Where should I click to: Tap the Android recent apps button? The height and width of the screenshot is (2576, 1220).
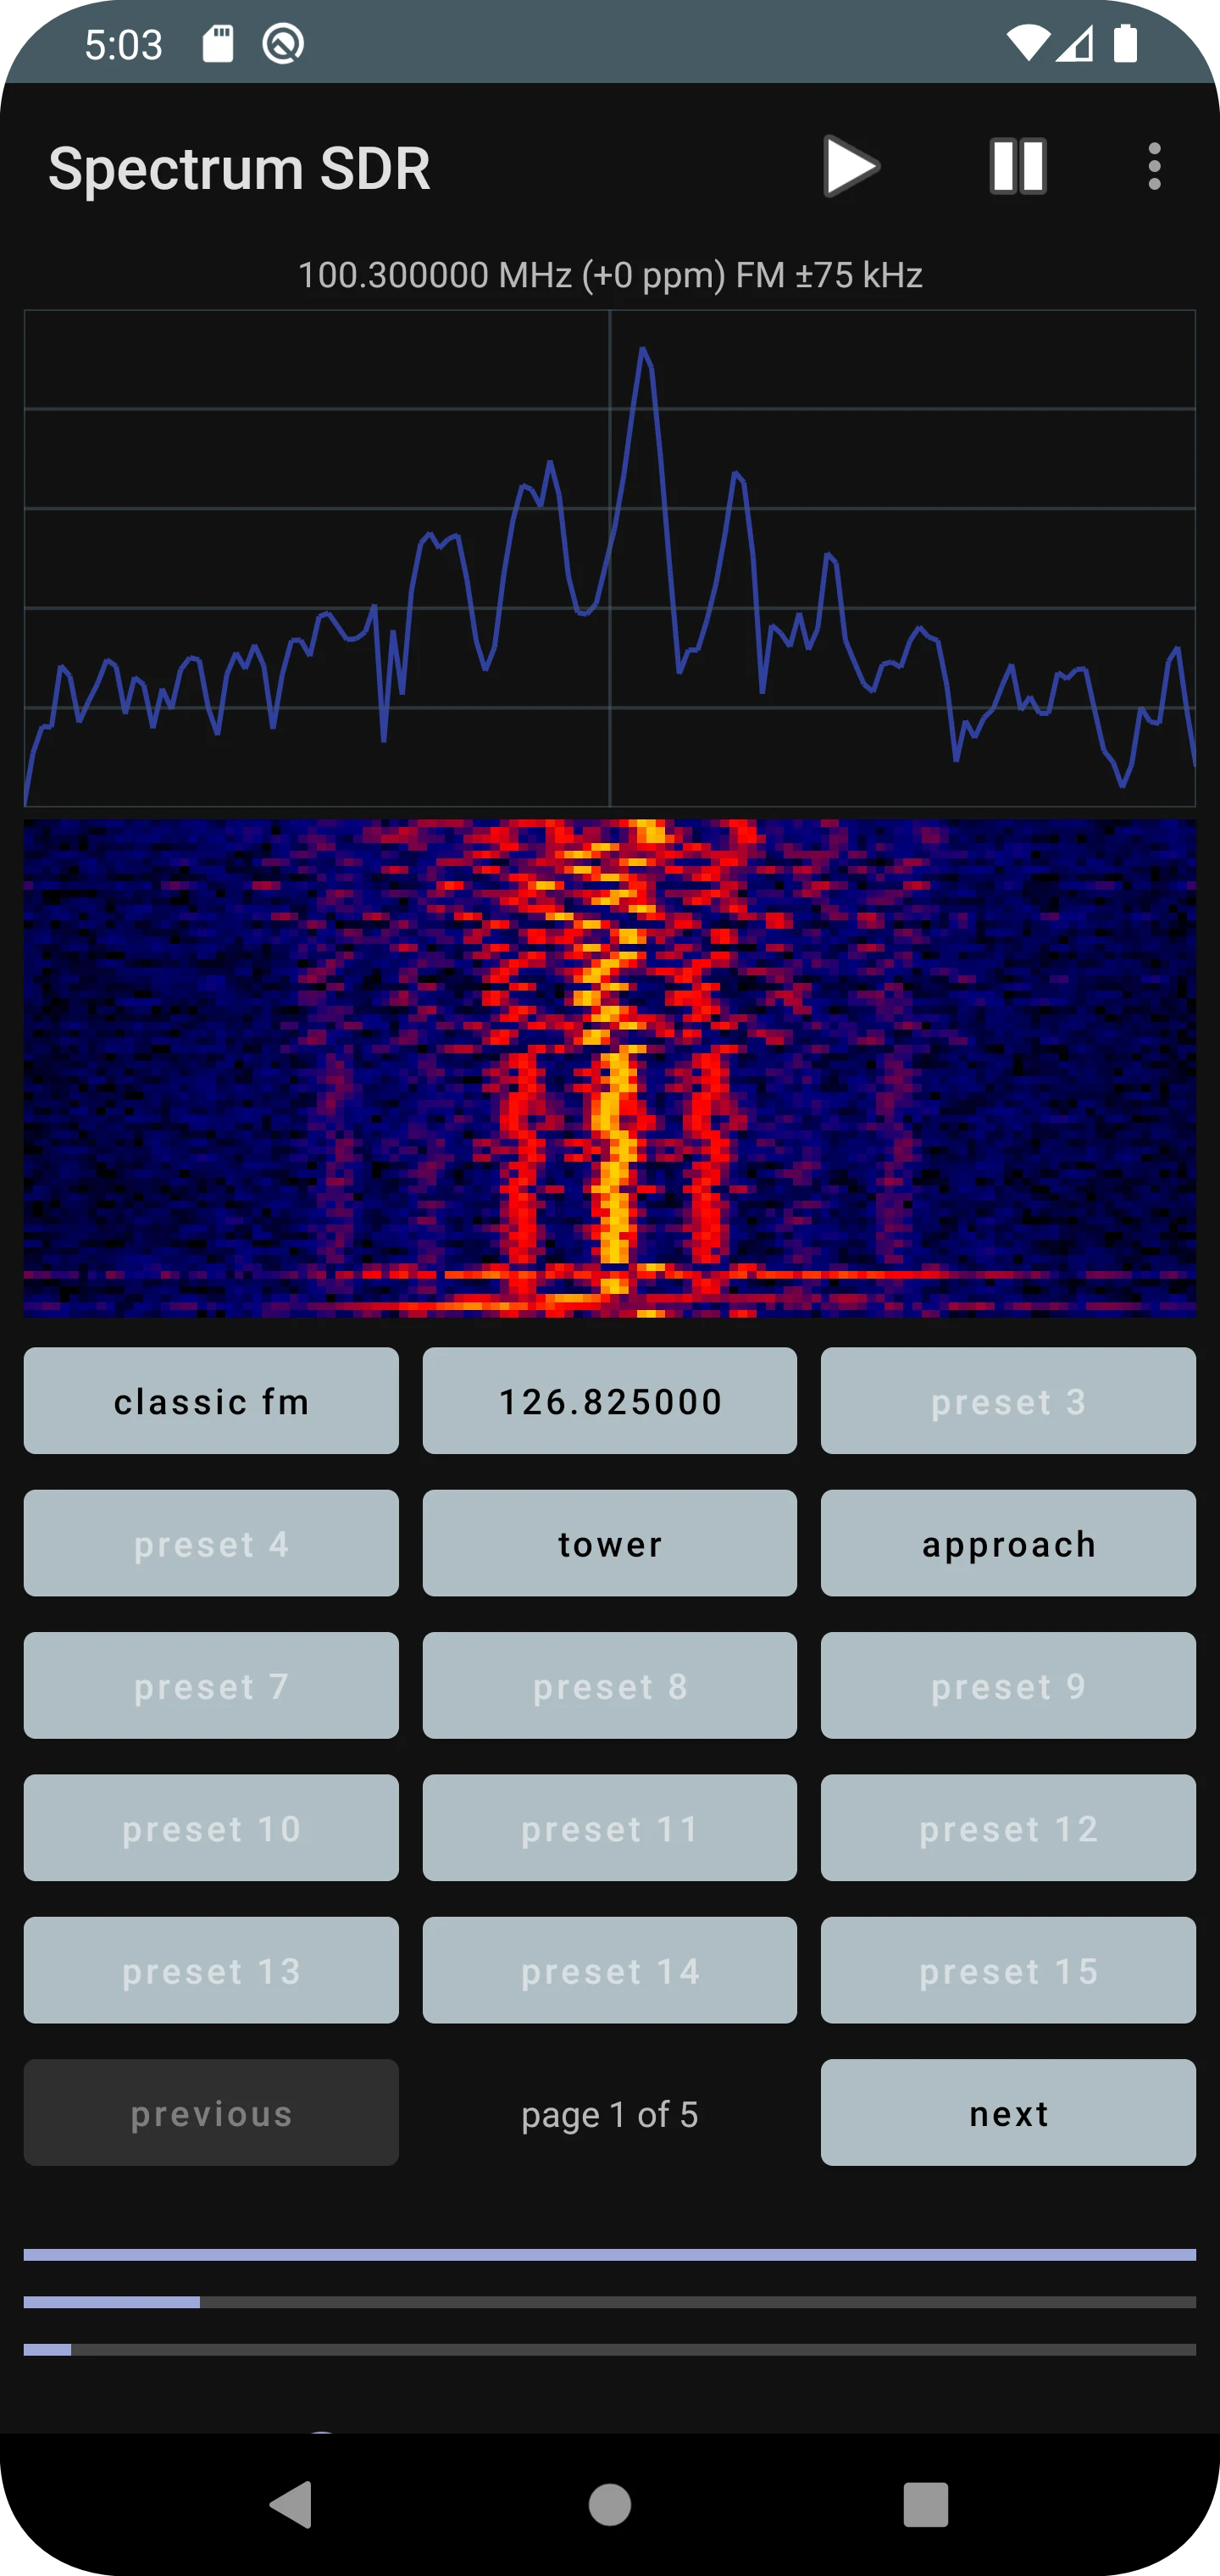[x=925, y=2505]
